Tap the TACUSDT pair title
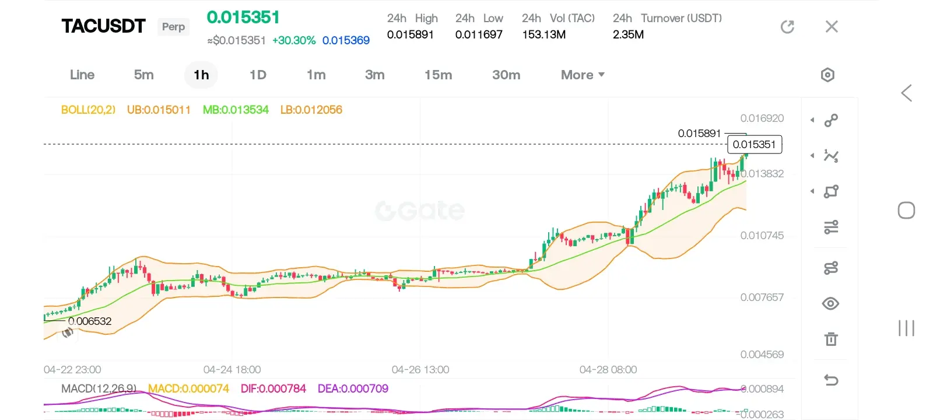Image resolution: width=933 pixels, height=420 pixels. coord(104,26)
